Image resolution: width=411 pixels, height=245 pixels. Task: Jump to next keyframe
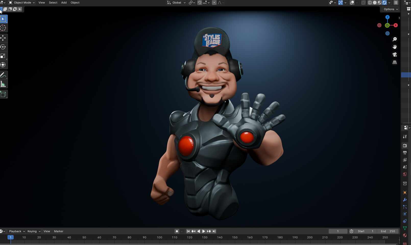[x=209, y=231]
